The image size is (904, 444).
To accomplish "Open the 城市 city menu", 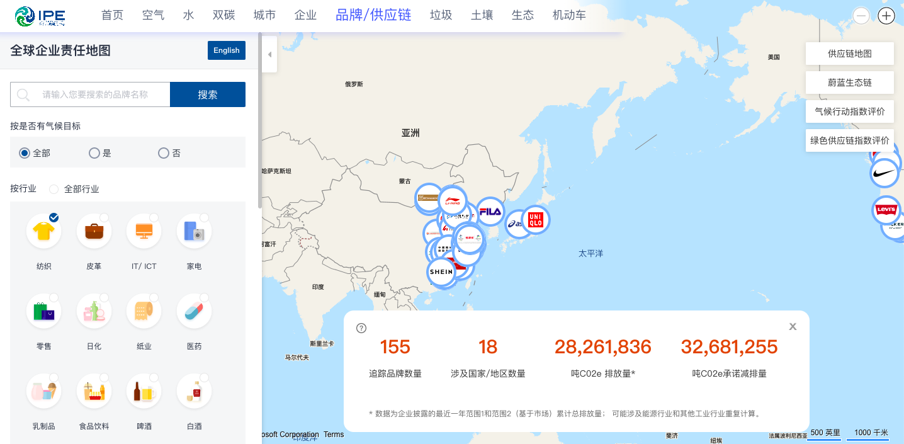I will click(x=264, y=15).
